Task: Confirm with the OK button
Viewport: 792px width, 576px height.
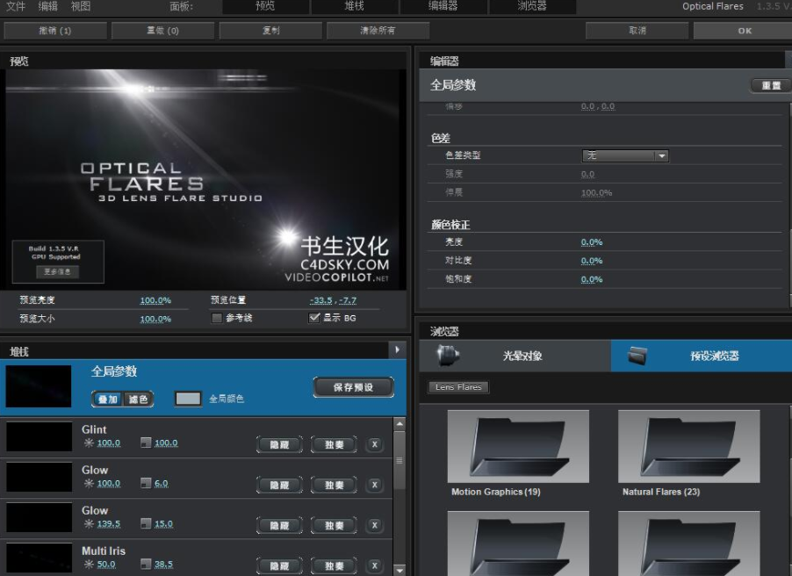Action: pos(745,31)
